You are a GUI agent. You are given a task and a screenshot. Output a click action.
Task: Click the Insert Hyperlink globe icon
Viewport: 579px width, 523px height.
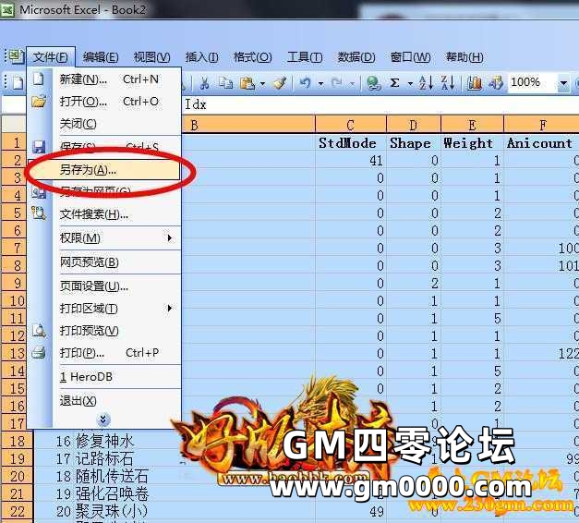coord(373,82)
